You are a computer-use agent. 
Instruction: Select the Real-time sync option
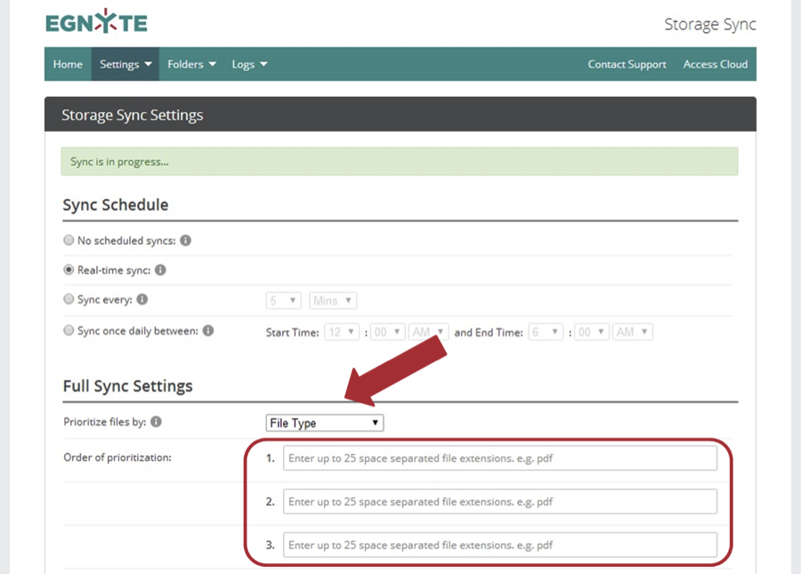[x=69, y=270]
